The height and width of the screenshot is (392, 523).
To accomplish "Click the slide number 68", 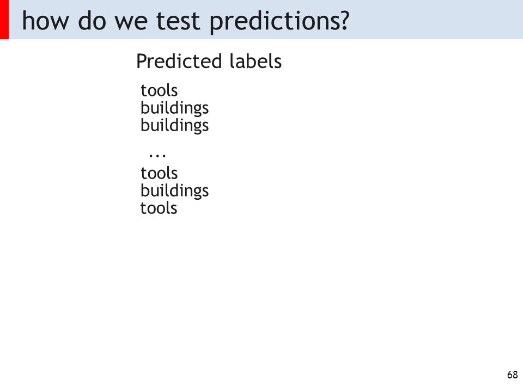I will pos(512,375).
